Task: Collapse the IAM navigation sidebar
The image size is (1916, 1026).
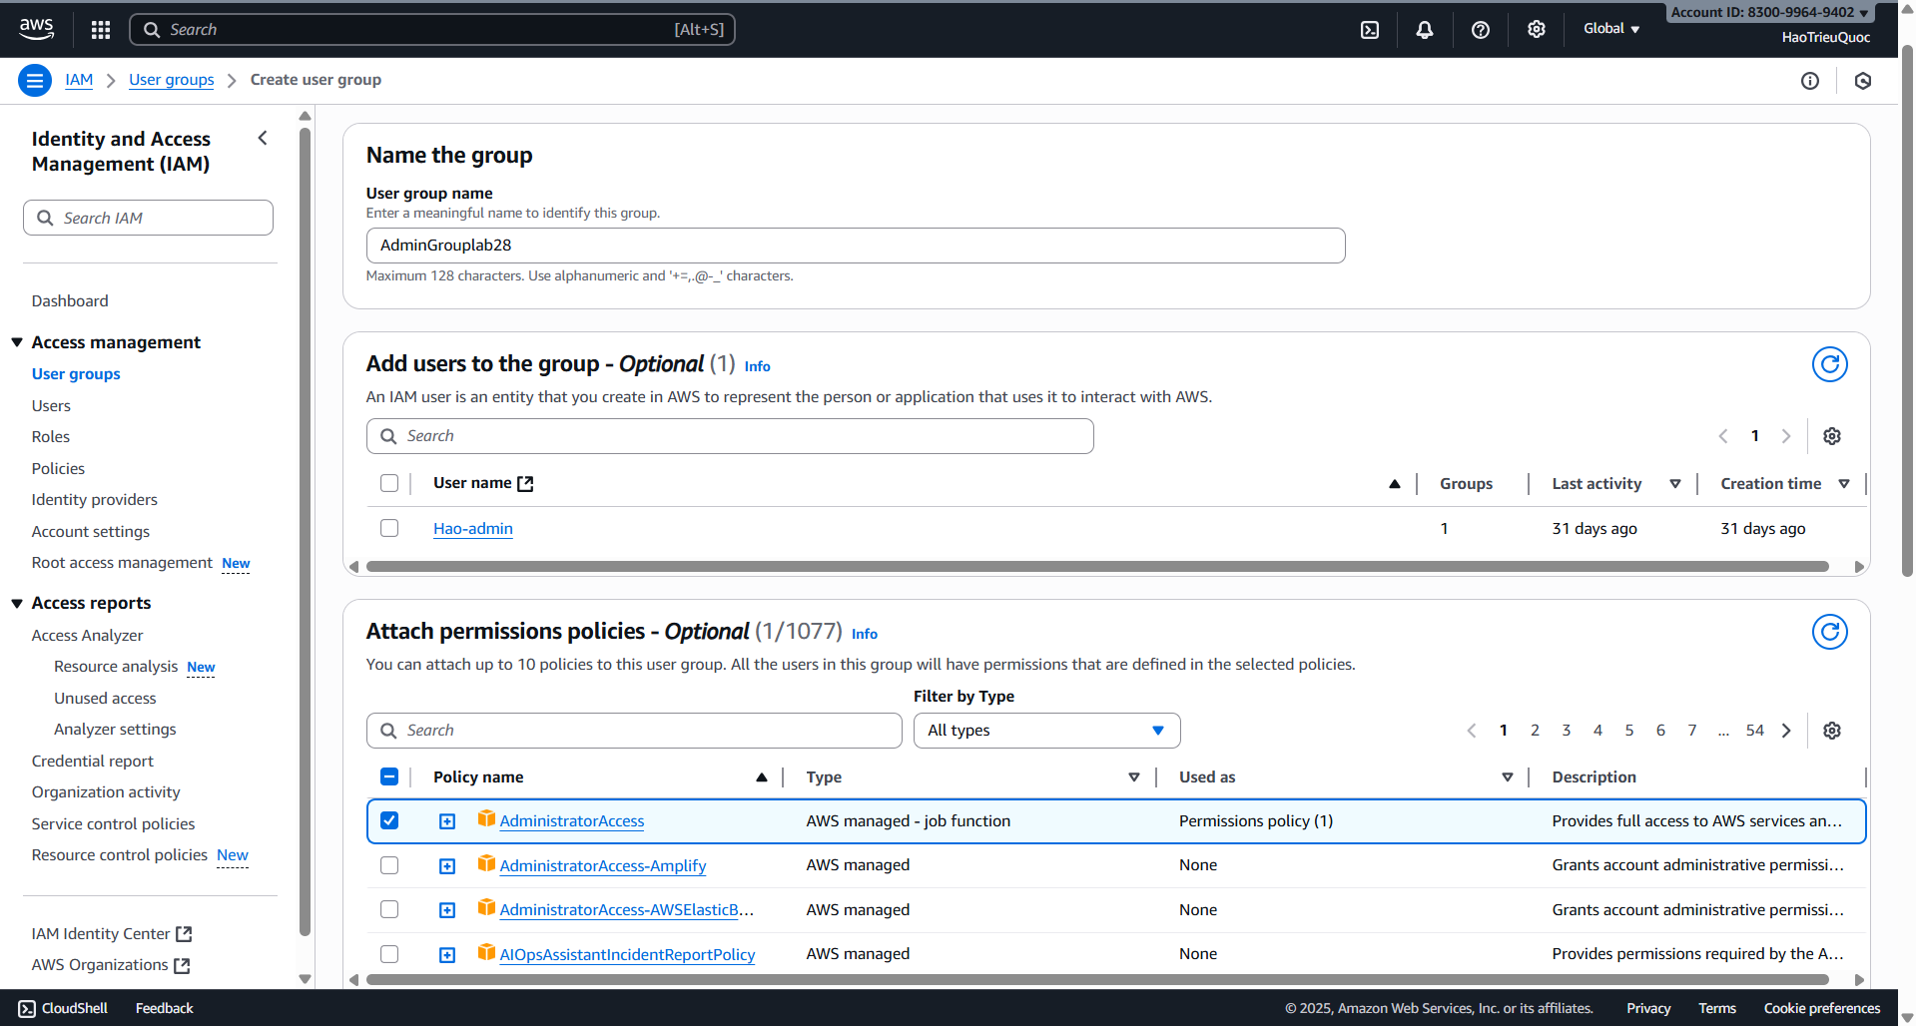Action: pos(263,138)
